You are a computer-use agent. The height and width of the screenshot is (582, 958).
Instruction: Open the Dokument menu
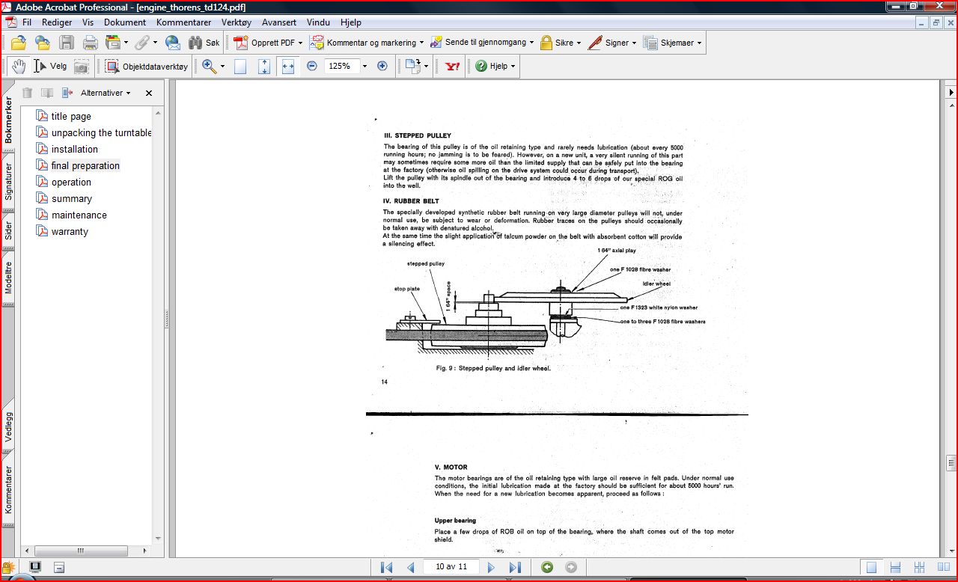pyautogui.click(x=124, y=22)
